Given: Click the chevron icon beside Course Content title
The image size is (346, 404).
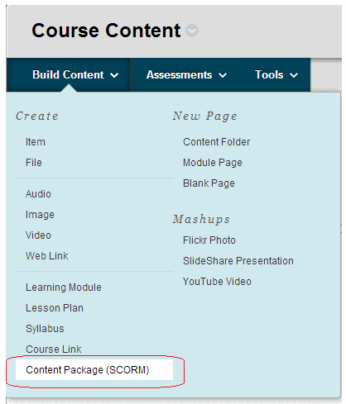Looking at the screenshot, I should pos(191,31).
